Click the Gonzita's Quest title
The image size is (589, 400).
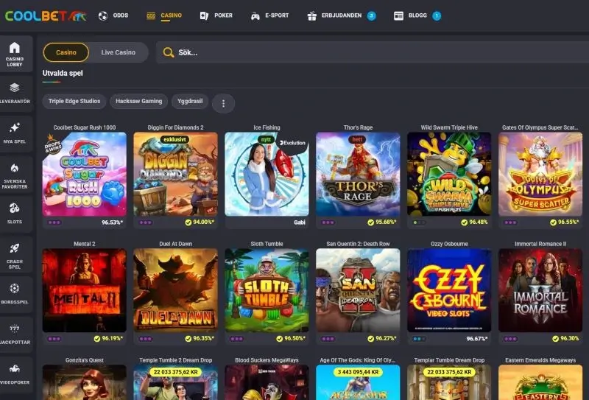click(x=85, y=360)
